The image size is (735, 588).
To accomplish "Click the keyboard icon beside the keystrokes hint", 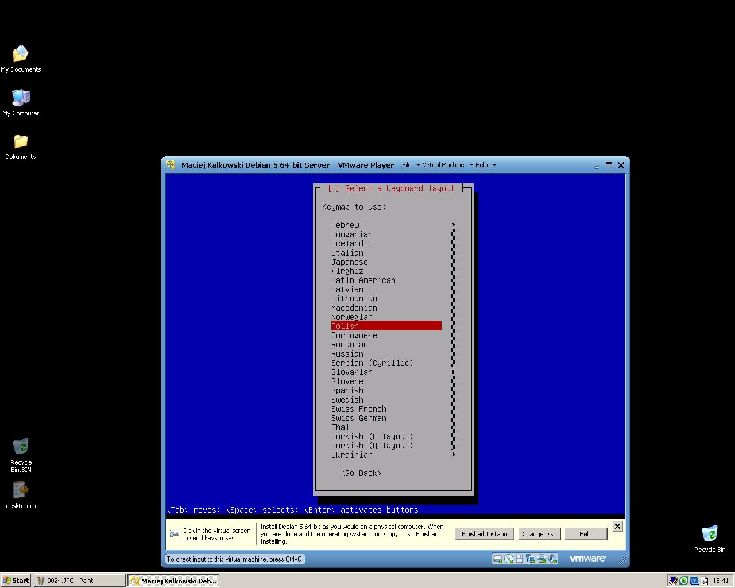I will (175, 534).
